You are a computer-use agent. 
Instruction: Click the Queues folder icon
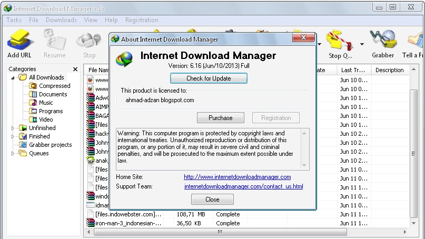pos(23,153)
